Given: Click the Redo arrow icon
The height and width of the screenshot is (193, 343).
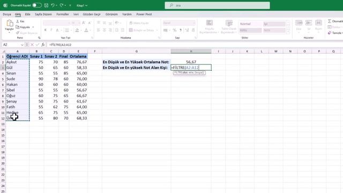Looking at the screenshot, I should point(62,5).
